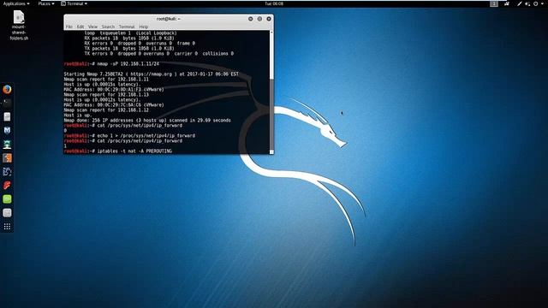Close the root@kali terminal window

point(268,19)
